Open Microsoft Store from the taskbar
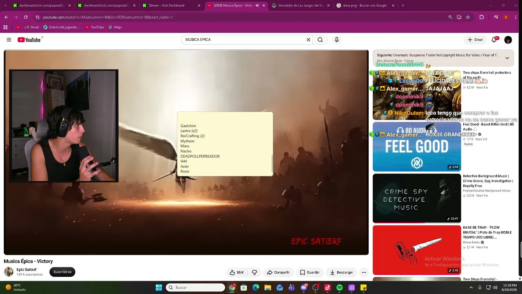522x294 pixels. pyautogui.click(x=244, y=287)
